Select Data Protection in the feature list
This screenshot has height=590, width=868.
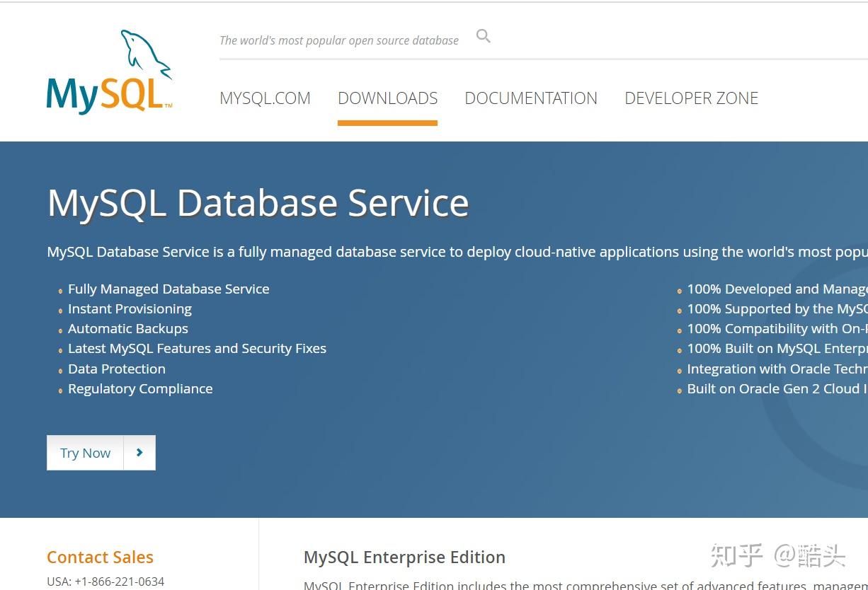116,369
